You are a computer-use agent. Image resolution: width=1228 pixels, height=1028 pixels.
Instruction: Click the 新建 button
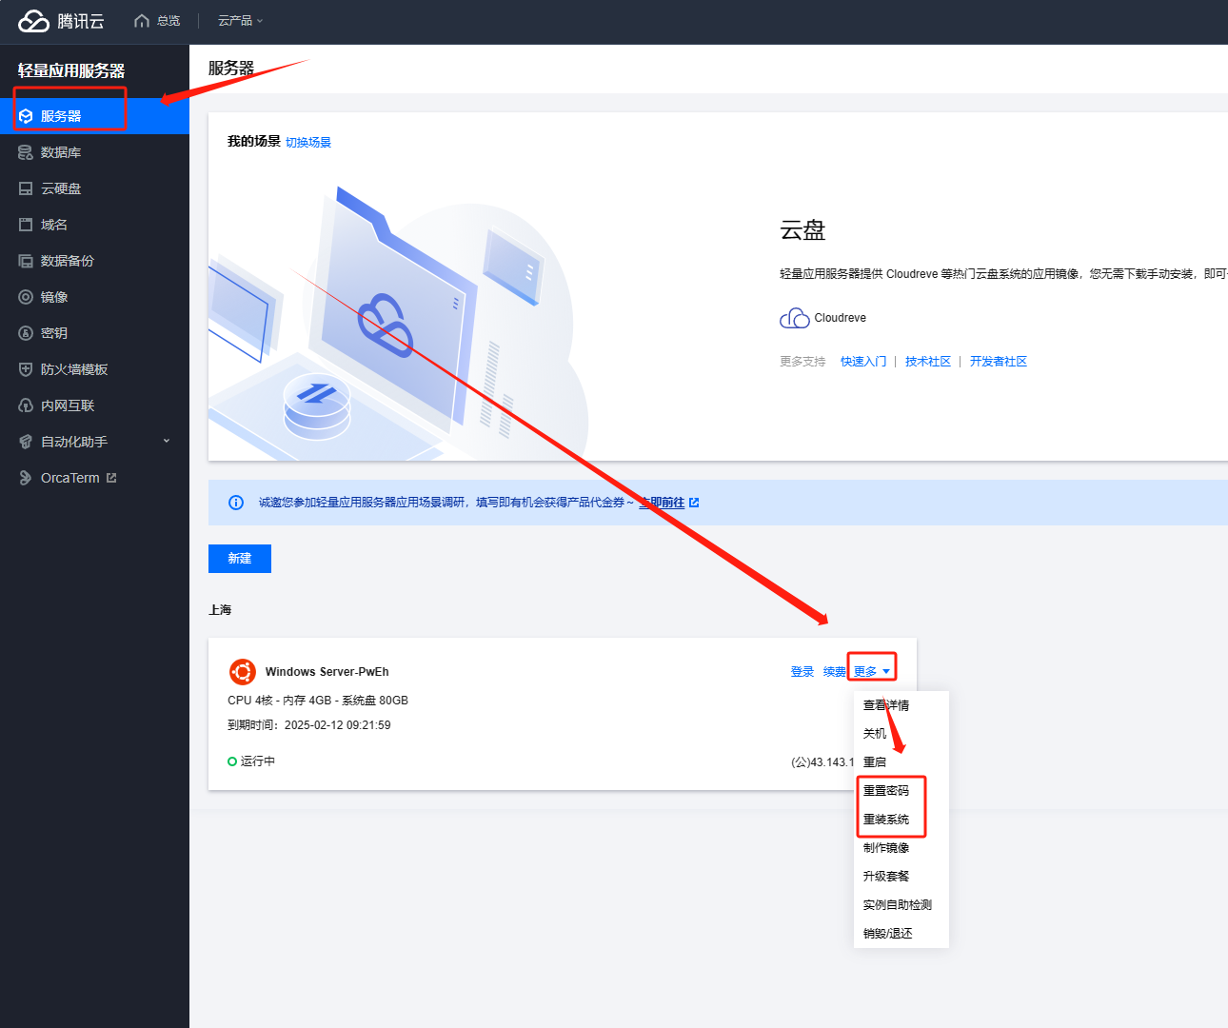[x=240, y=559]
